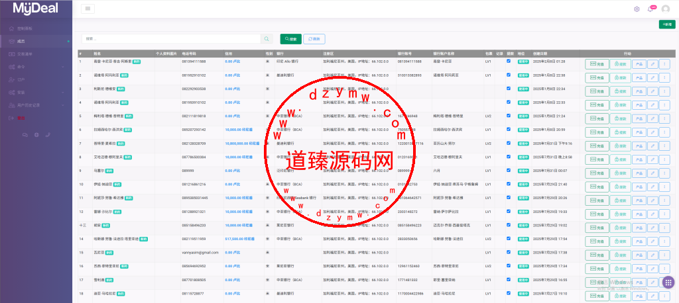
Task: Click date cell 2025年2月8日 01:28
Action: coord(548,62)
